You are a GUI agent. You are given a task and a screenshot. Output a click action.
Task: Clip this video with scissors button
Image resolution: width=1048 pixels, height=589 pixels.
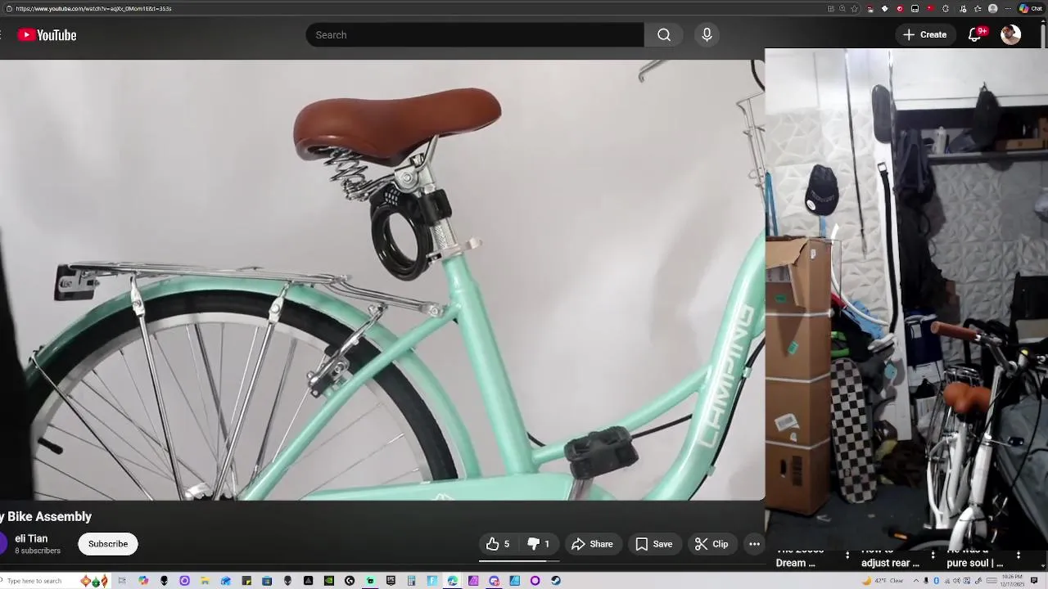[x=711, y=544]
